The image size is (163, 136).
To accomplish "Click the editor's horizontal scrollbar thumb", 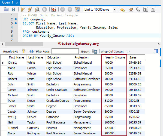I will coord(24,44).
